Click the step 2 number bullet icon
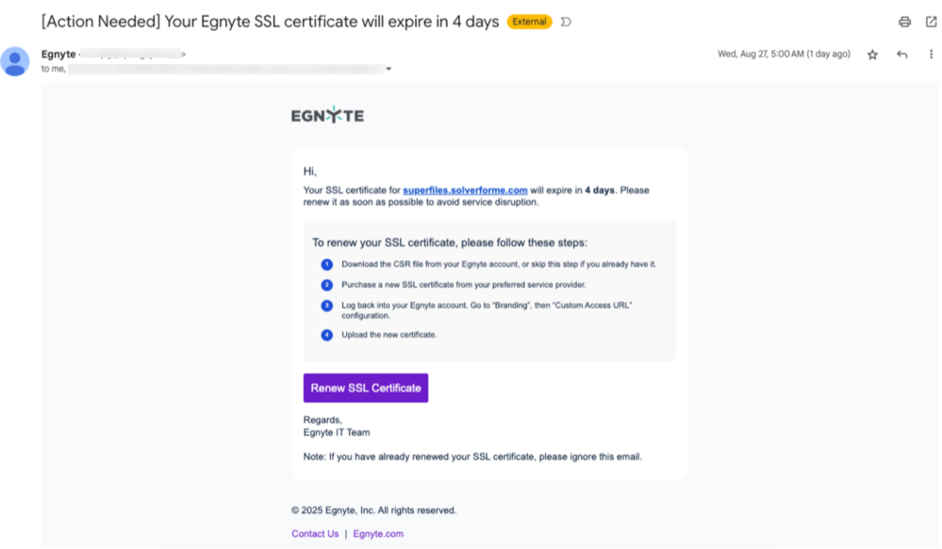 coord(326,285)
